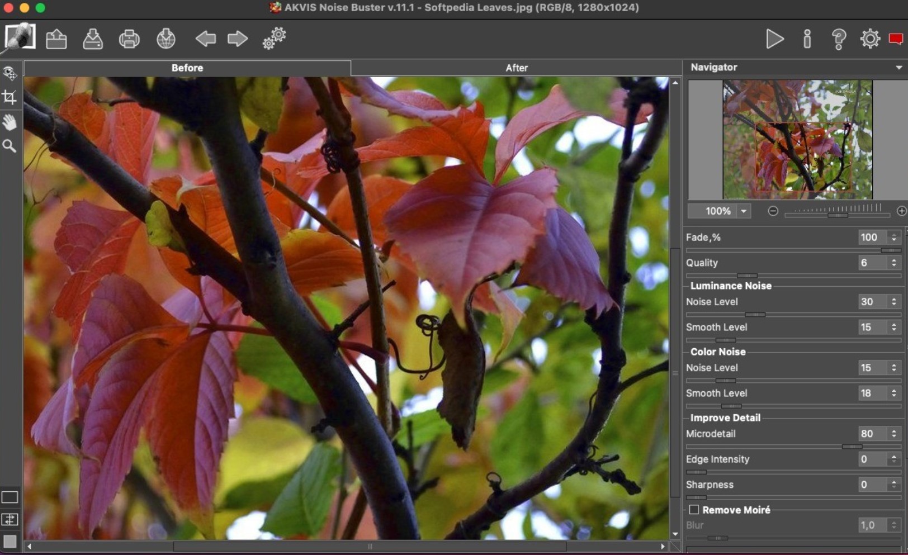Run processing with the Play button
Screen dimensions: 908x555
(774, 39)
